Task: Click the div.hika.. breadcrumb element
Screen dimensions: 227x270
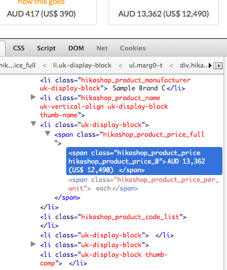Action: click(194, 65)
